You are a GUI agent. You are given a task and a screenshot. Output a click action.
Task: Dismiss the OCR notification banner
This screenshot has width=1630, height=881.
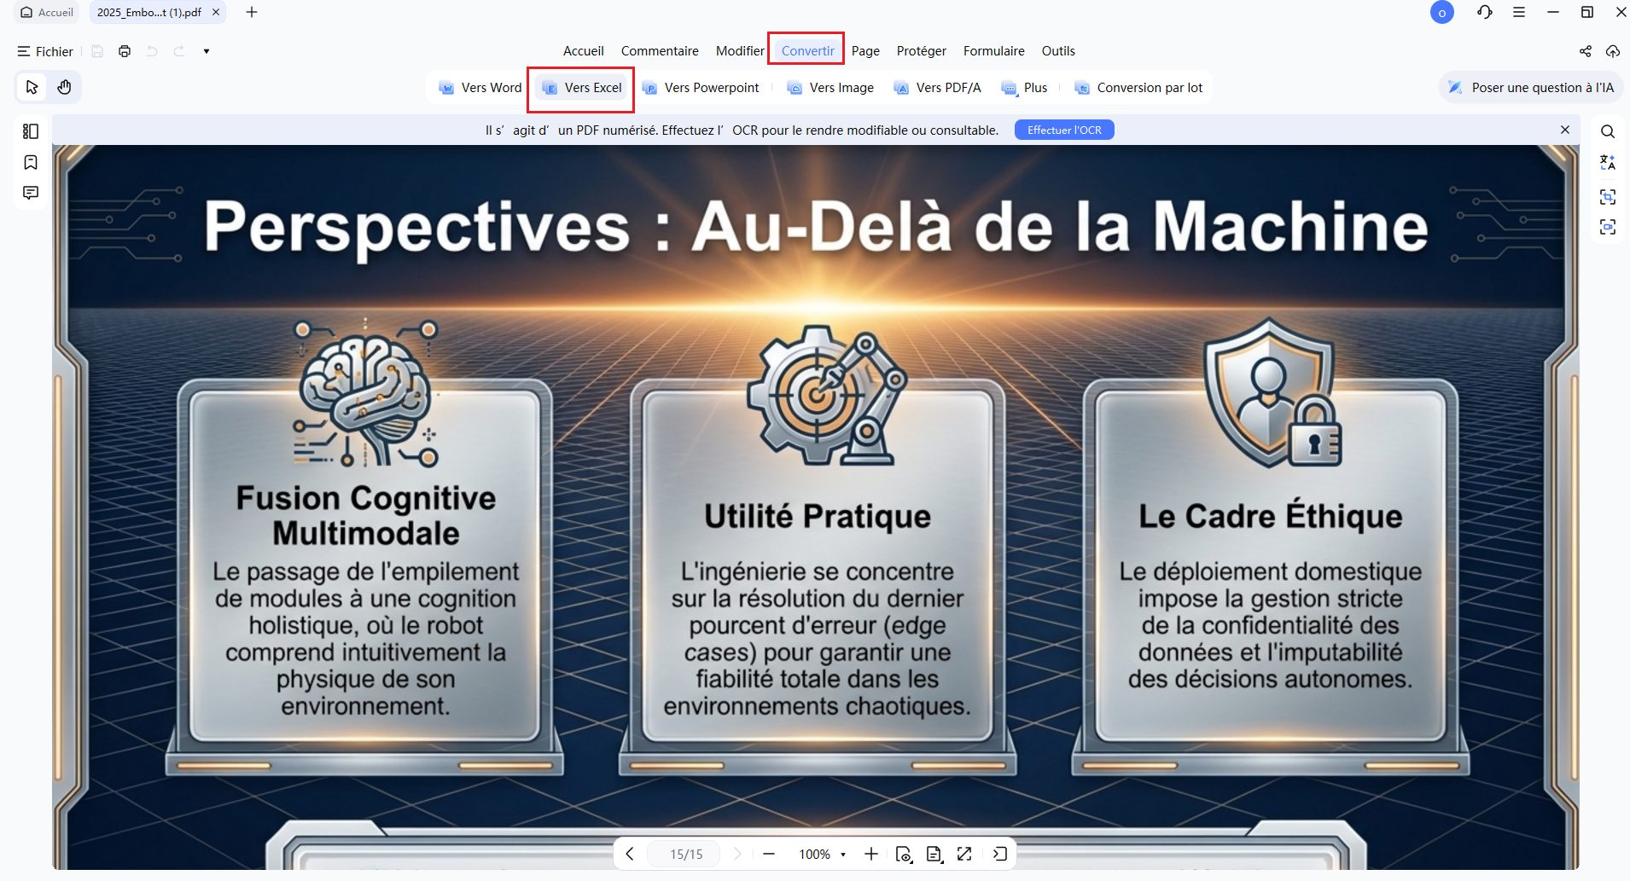[1565, 130]
